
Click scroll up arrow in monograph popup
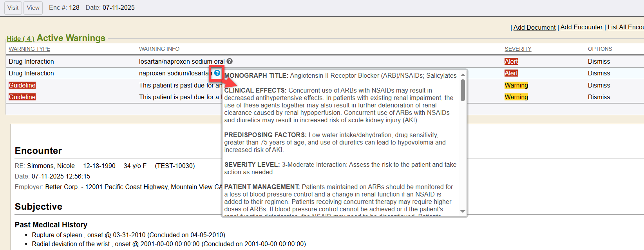[463, 75]
